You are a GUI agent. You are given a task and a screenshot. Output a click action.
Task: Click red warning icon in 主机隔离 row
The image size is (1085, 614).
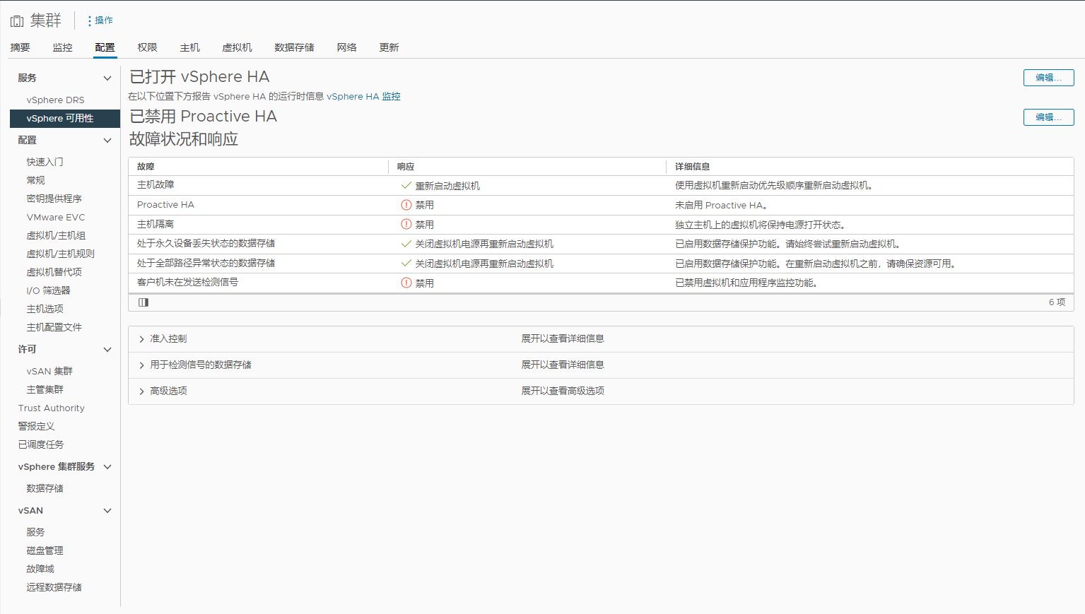pos(406,224)
